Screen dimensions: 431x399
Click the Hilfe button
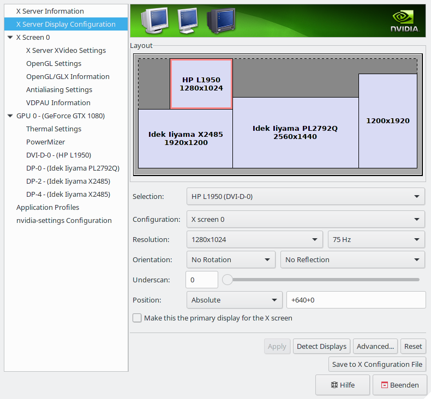tap(343, 385)
